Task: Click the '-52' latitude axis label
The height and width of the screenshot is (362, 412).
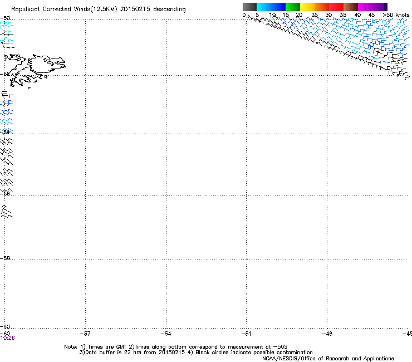Action: (x=5, y=74)
